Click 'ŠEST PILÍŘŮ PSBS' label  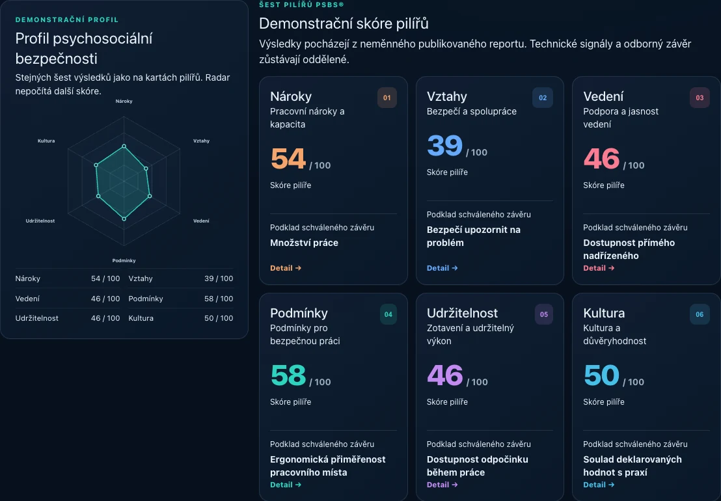[301, 5]
